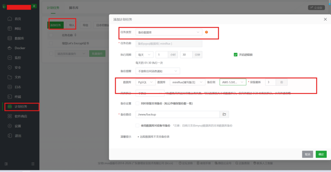The height and width of the screenshot is (172, 331).
Task: Click the folder browse icon for 备份路径
Action: point(224,114)
